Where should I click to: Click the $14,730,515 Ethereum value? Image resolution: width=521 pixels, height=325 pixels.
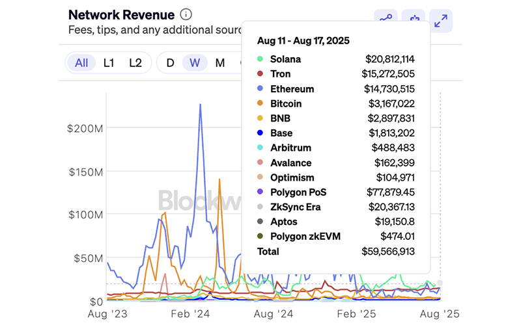click(x=389, y=89)
